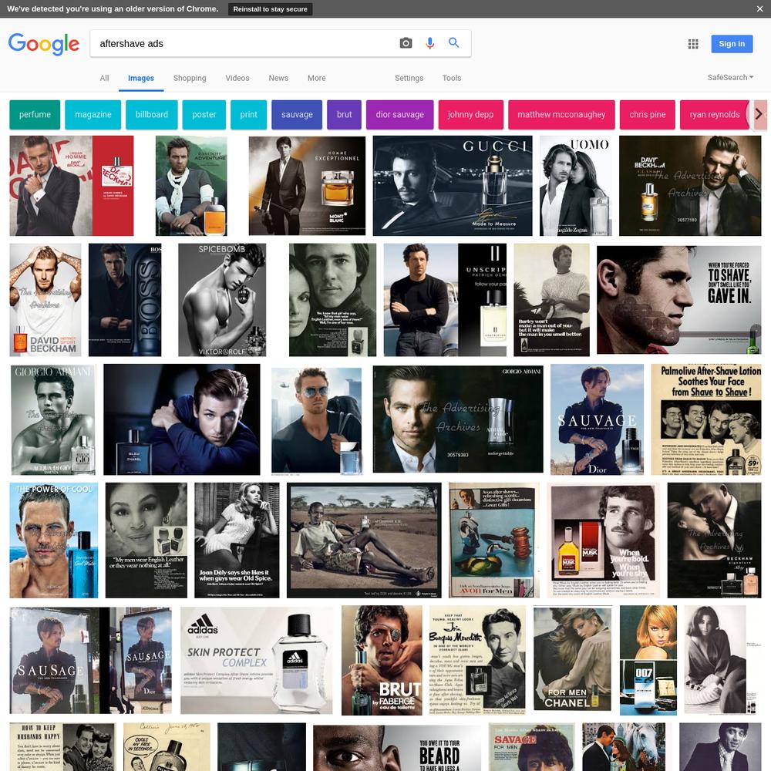Submit search with magnifier icon

454,42
